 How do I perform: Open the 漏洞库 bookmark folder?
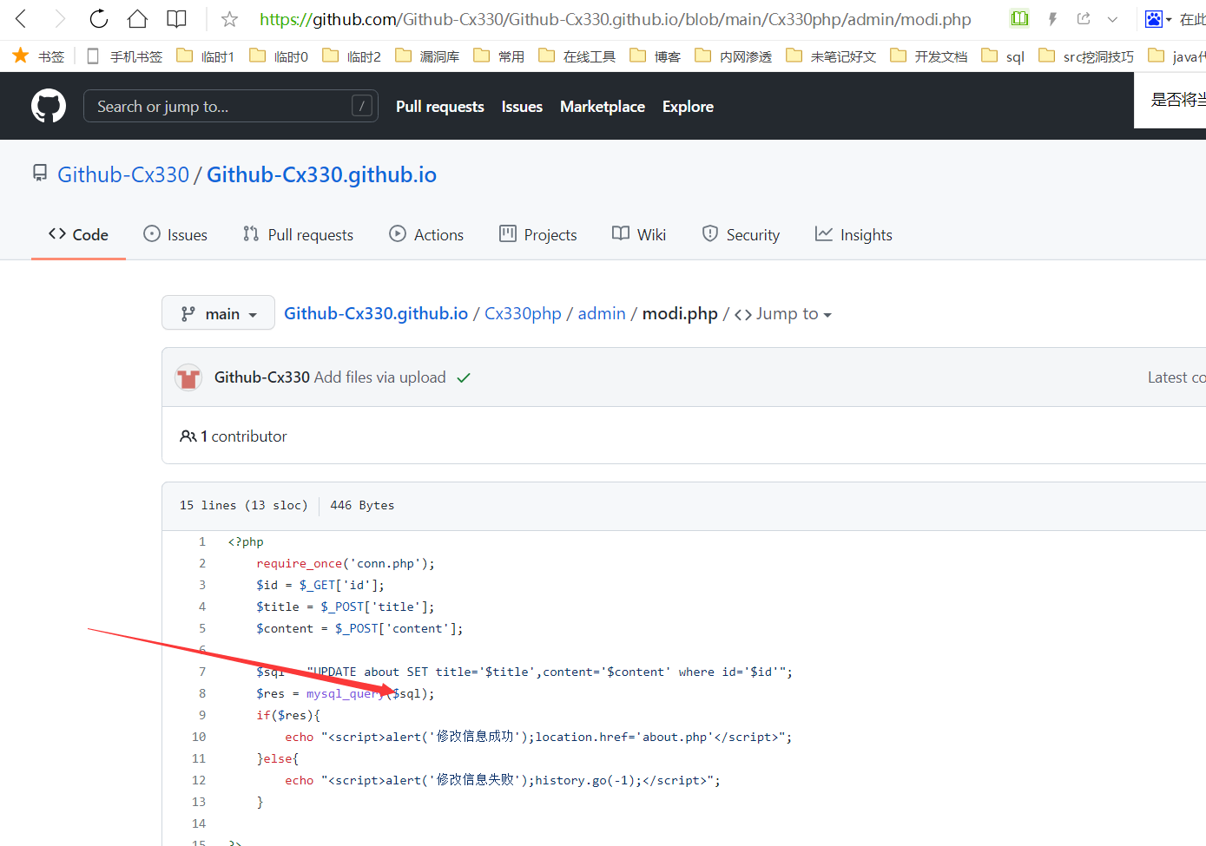(427, 56)
